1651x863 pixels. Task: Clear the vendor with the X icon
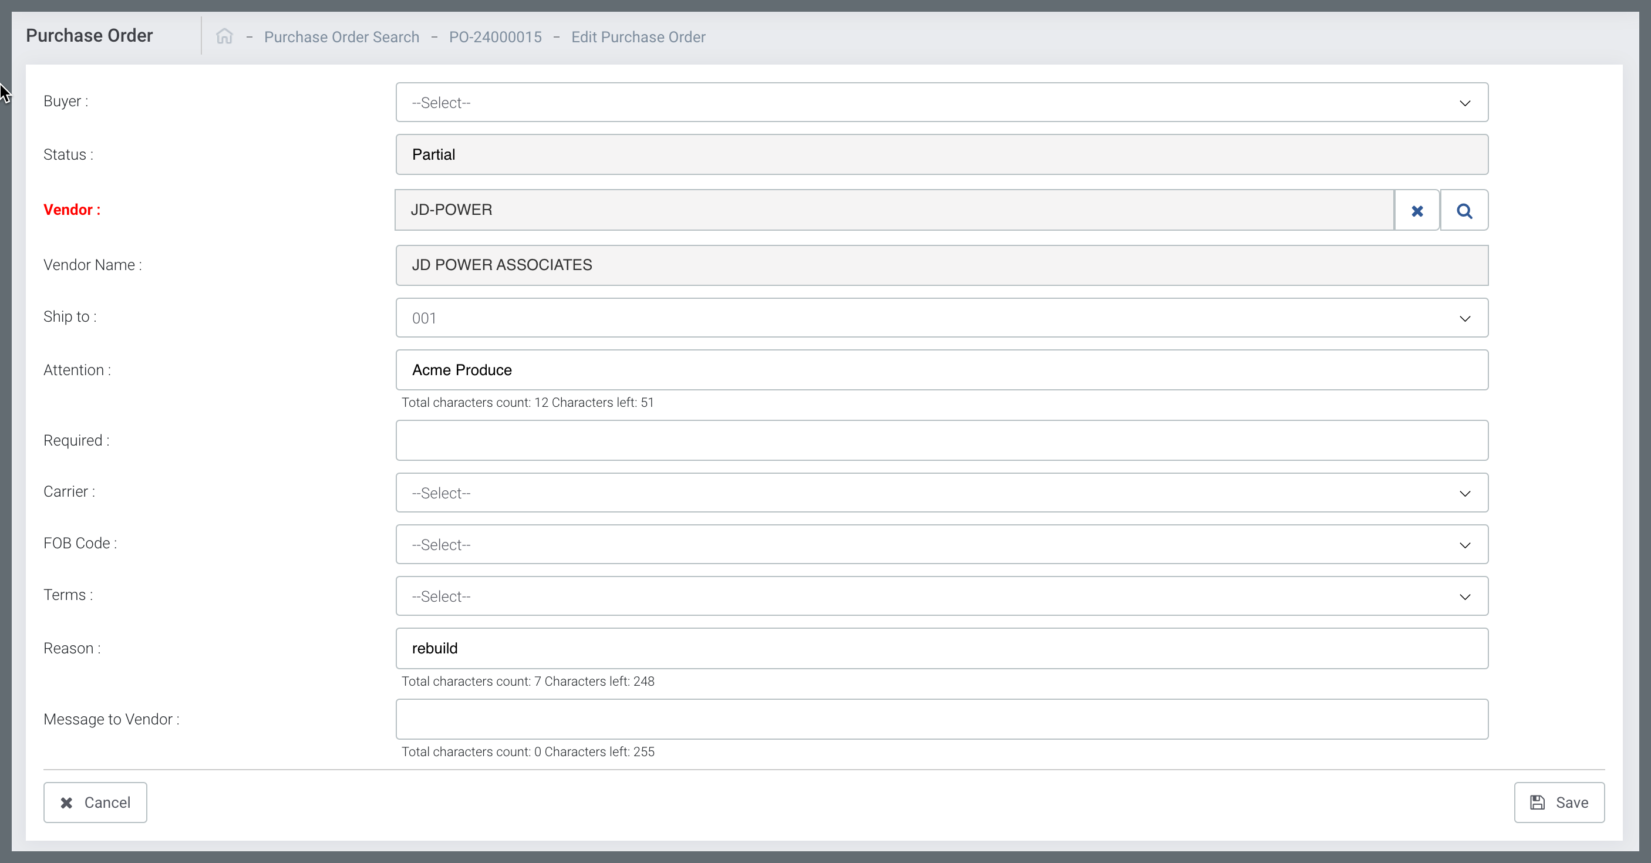click(x=1417, y=210)
